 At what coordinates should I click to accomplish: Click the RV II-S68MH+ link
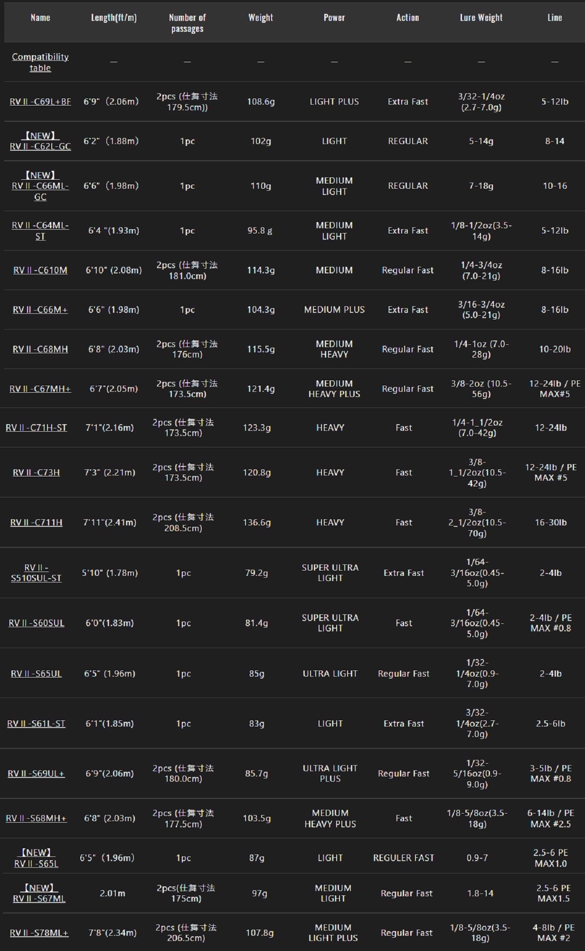36,818
